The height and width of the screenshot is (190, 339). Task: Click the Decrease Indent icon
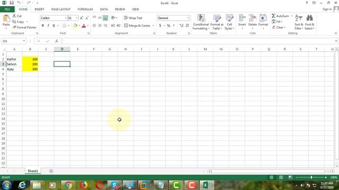coord(113,26)
